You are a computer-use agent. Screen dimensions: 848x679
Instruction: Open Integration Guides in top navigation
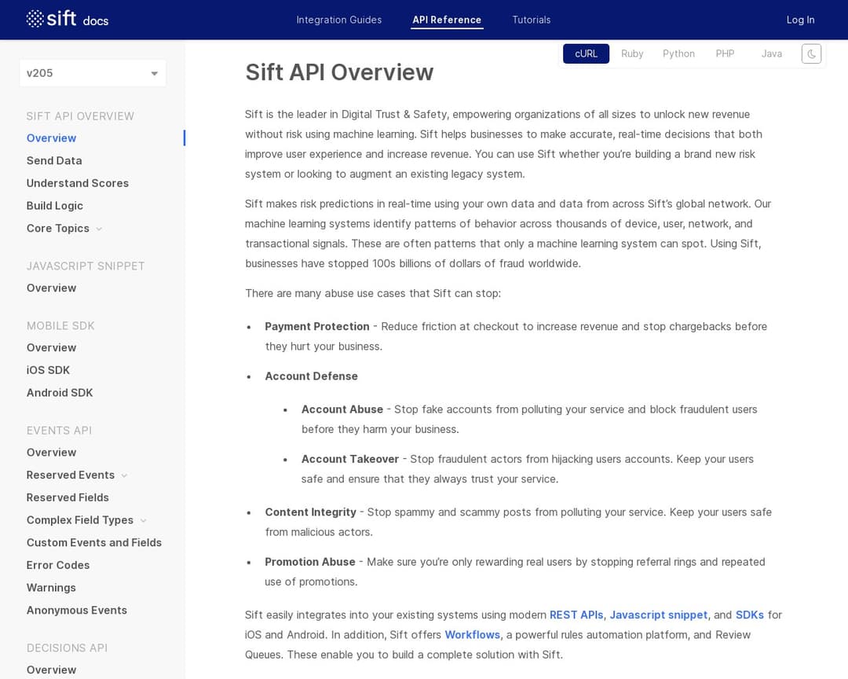pos(339,20)
